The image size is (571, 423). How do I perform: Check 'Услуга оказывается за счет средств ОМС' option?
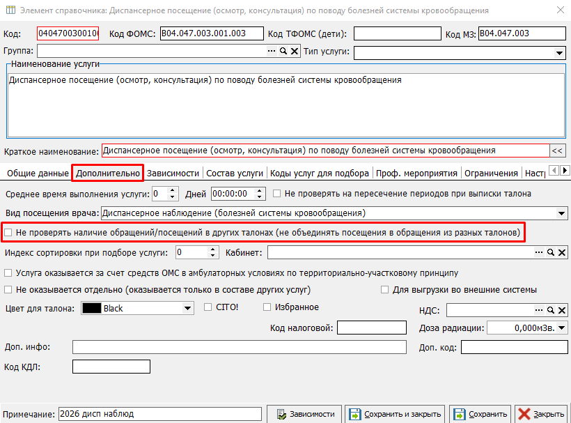[x=8, y=273]
